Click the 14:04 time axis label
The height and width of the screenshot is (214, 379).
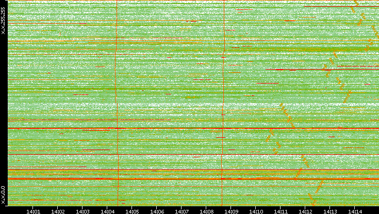tap(107, 211)
